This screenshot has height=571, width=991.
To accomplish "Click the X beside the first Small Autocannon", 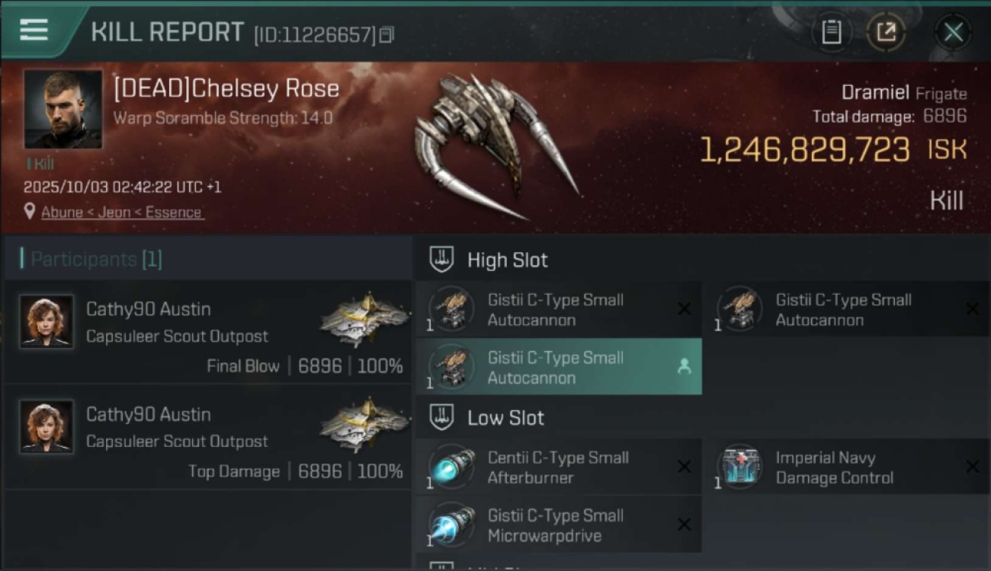I will (x=684, y=309).
